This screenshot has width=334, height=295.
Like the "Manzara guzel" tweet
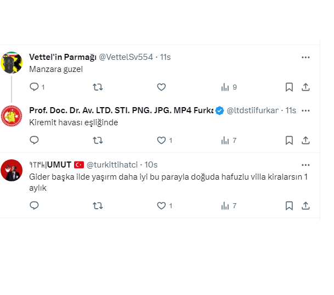(161, 87)
